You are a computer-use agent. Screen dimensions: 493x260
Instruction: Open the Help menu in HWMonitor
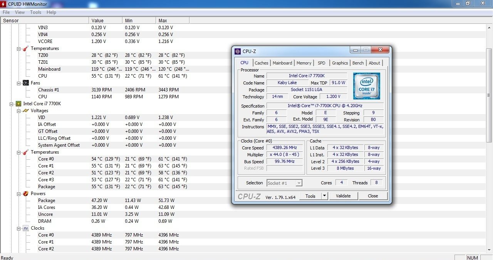click(x=51, y=12)
